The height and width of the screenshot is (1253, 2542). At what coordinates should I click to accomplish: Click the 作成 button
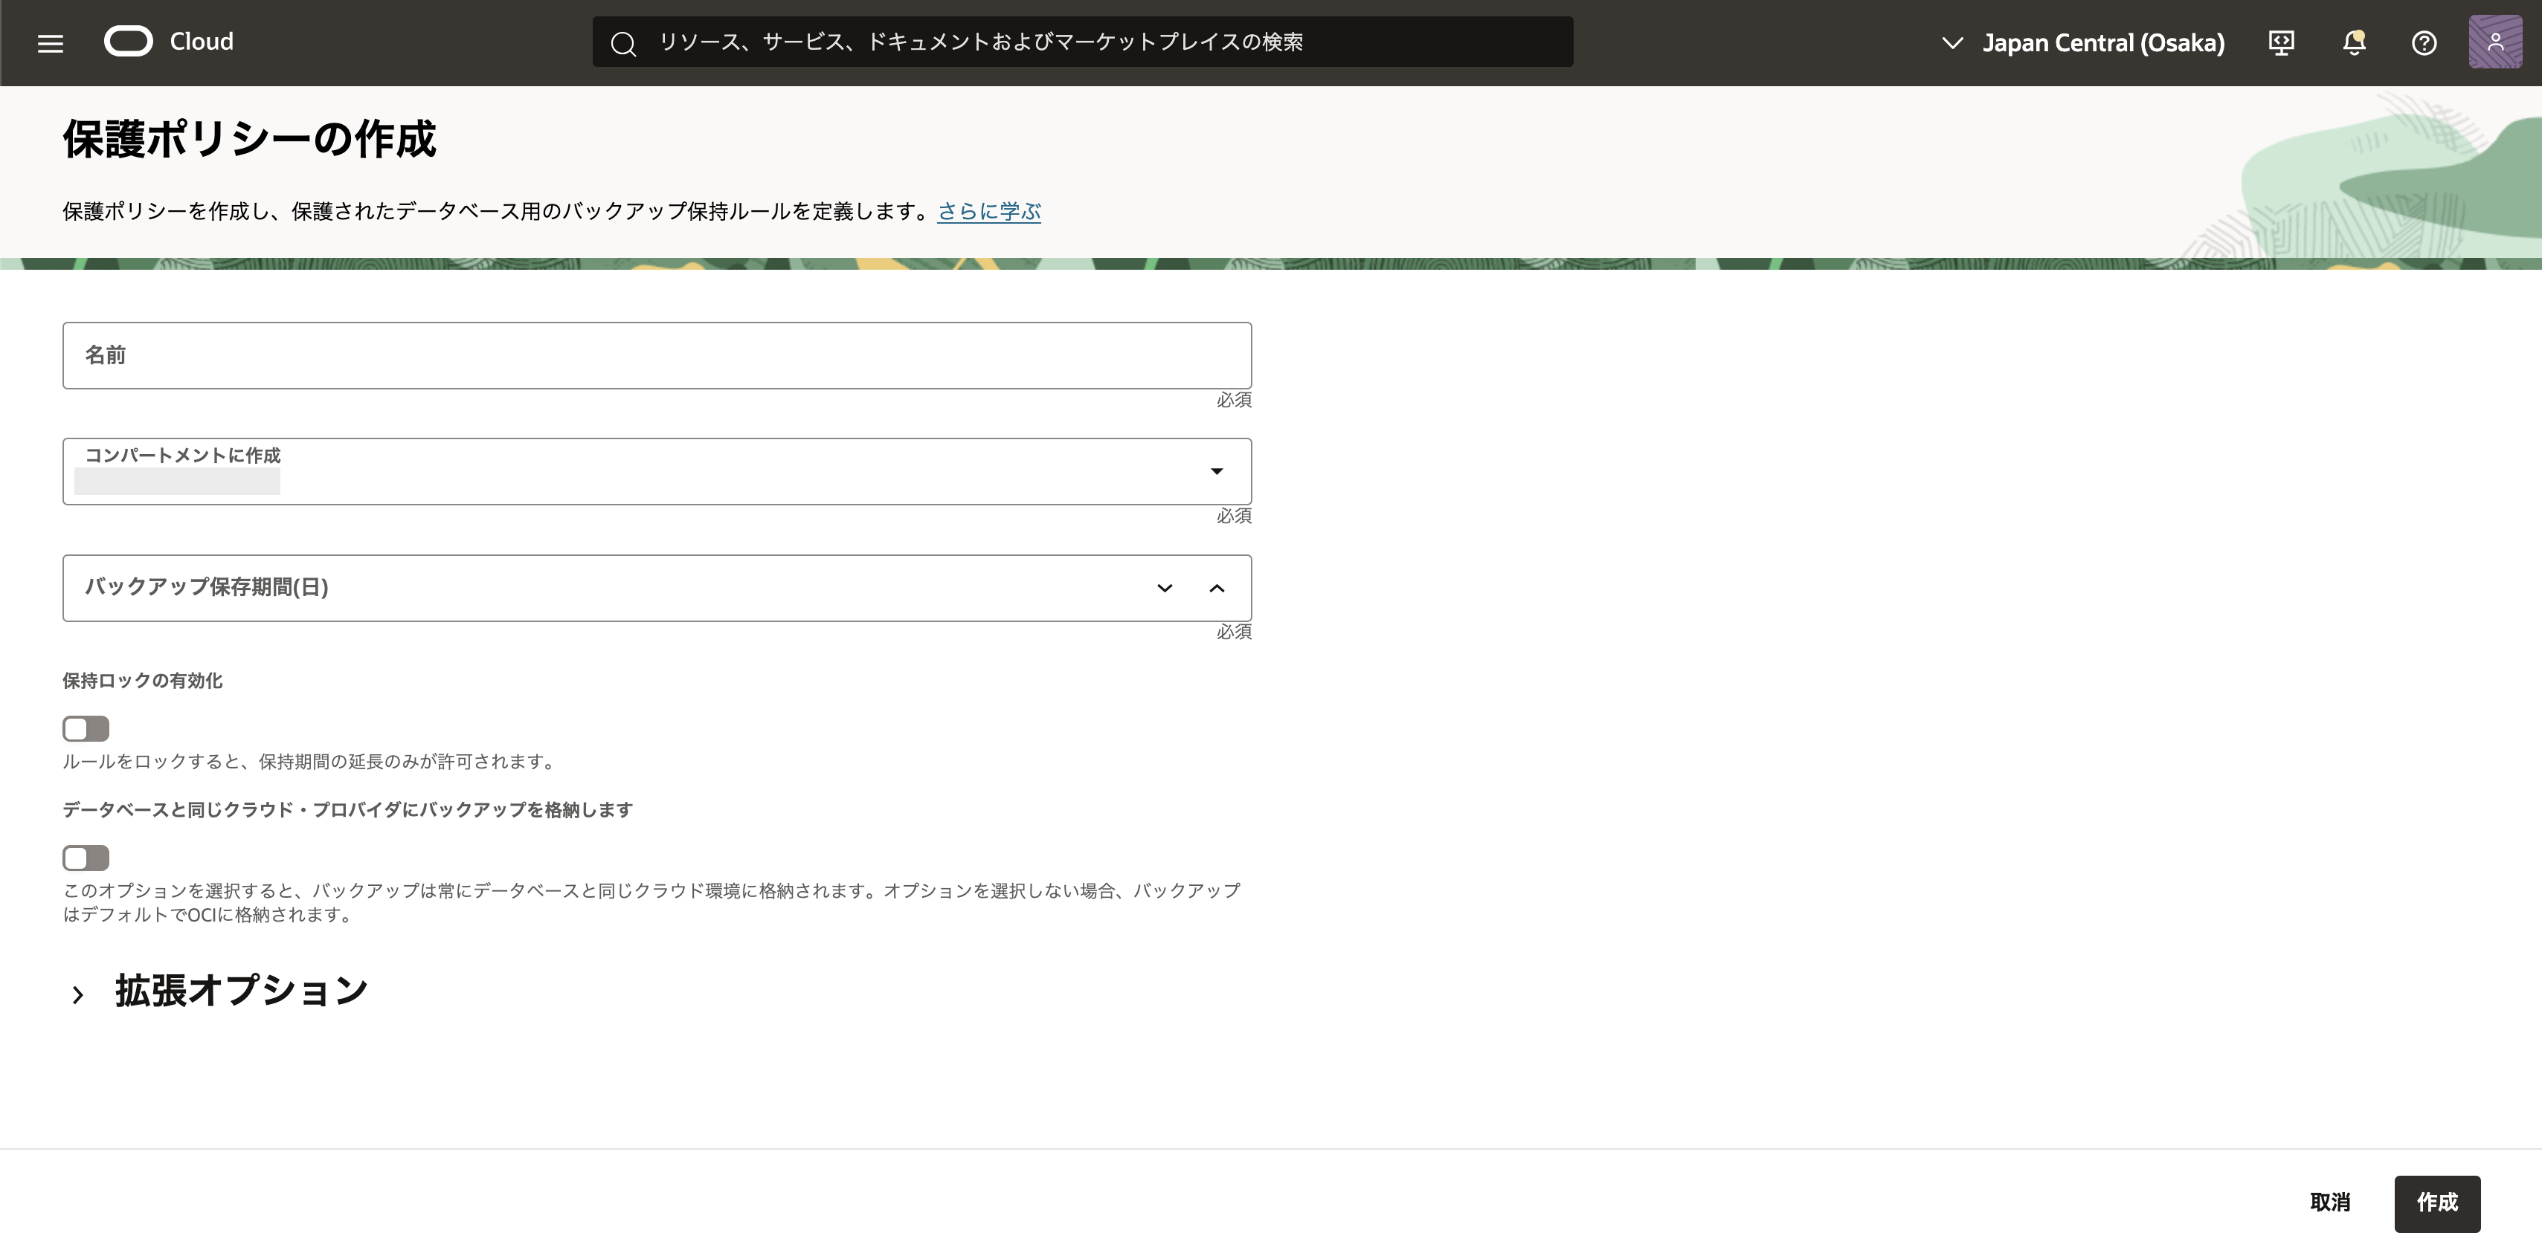pos(2436,1202)
